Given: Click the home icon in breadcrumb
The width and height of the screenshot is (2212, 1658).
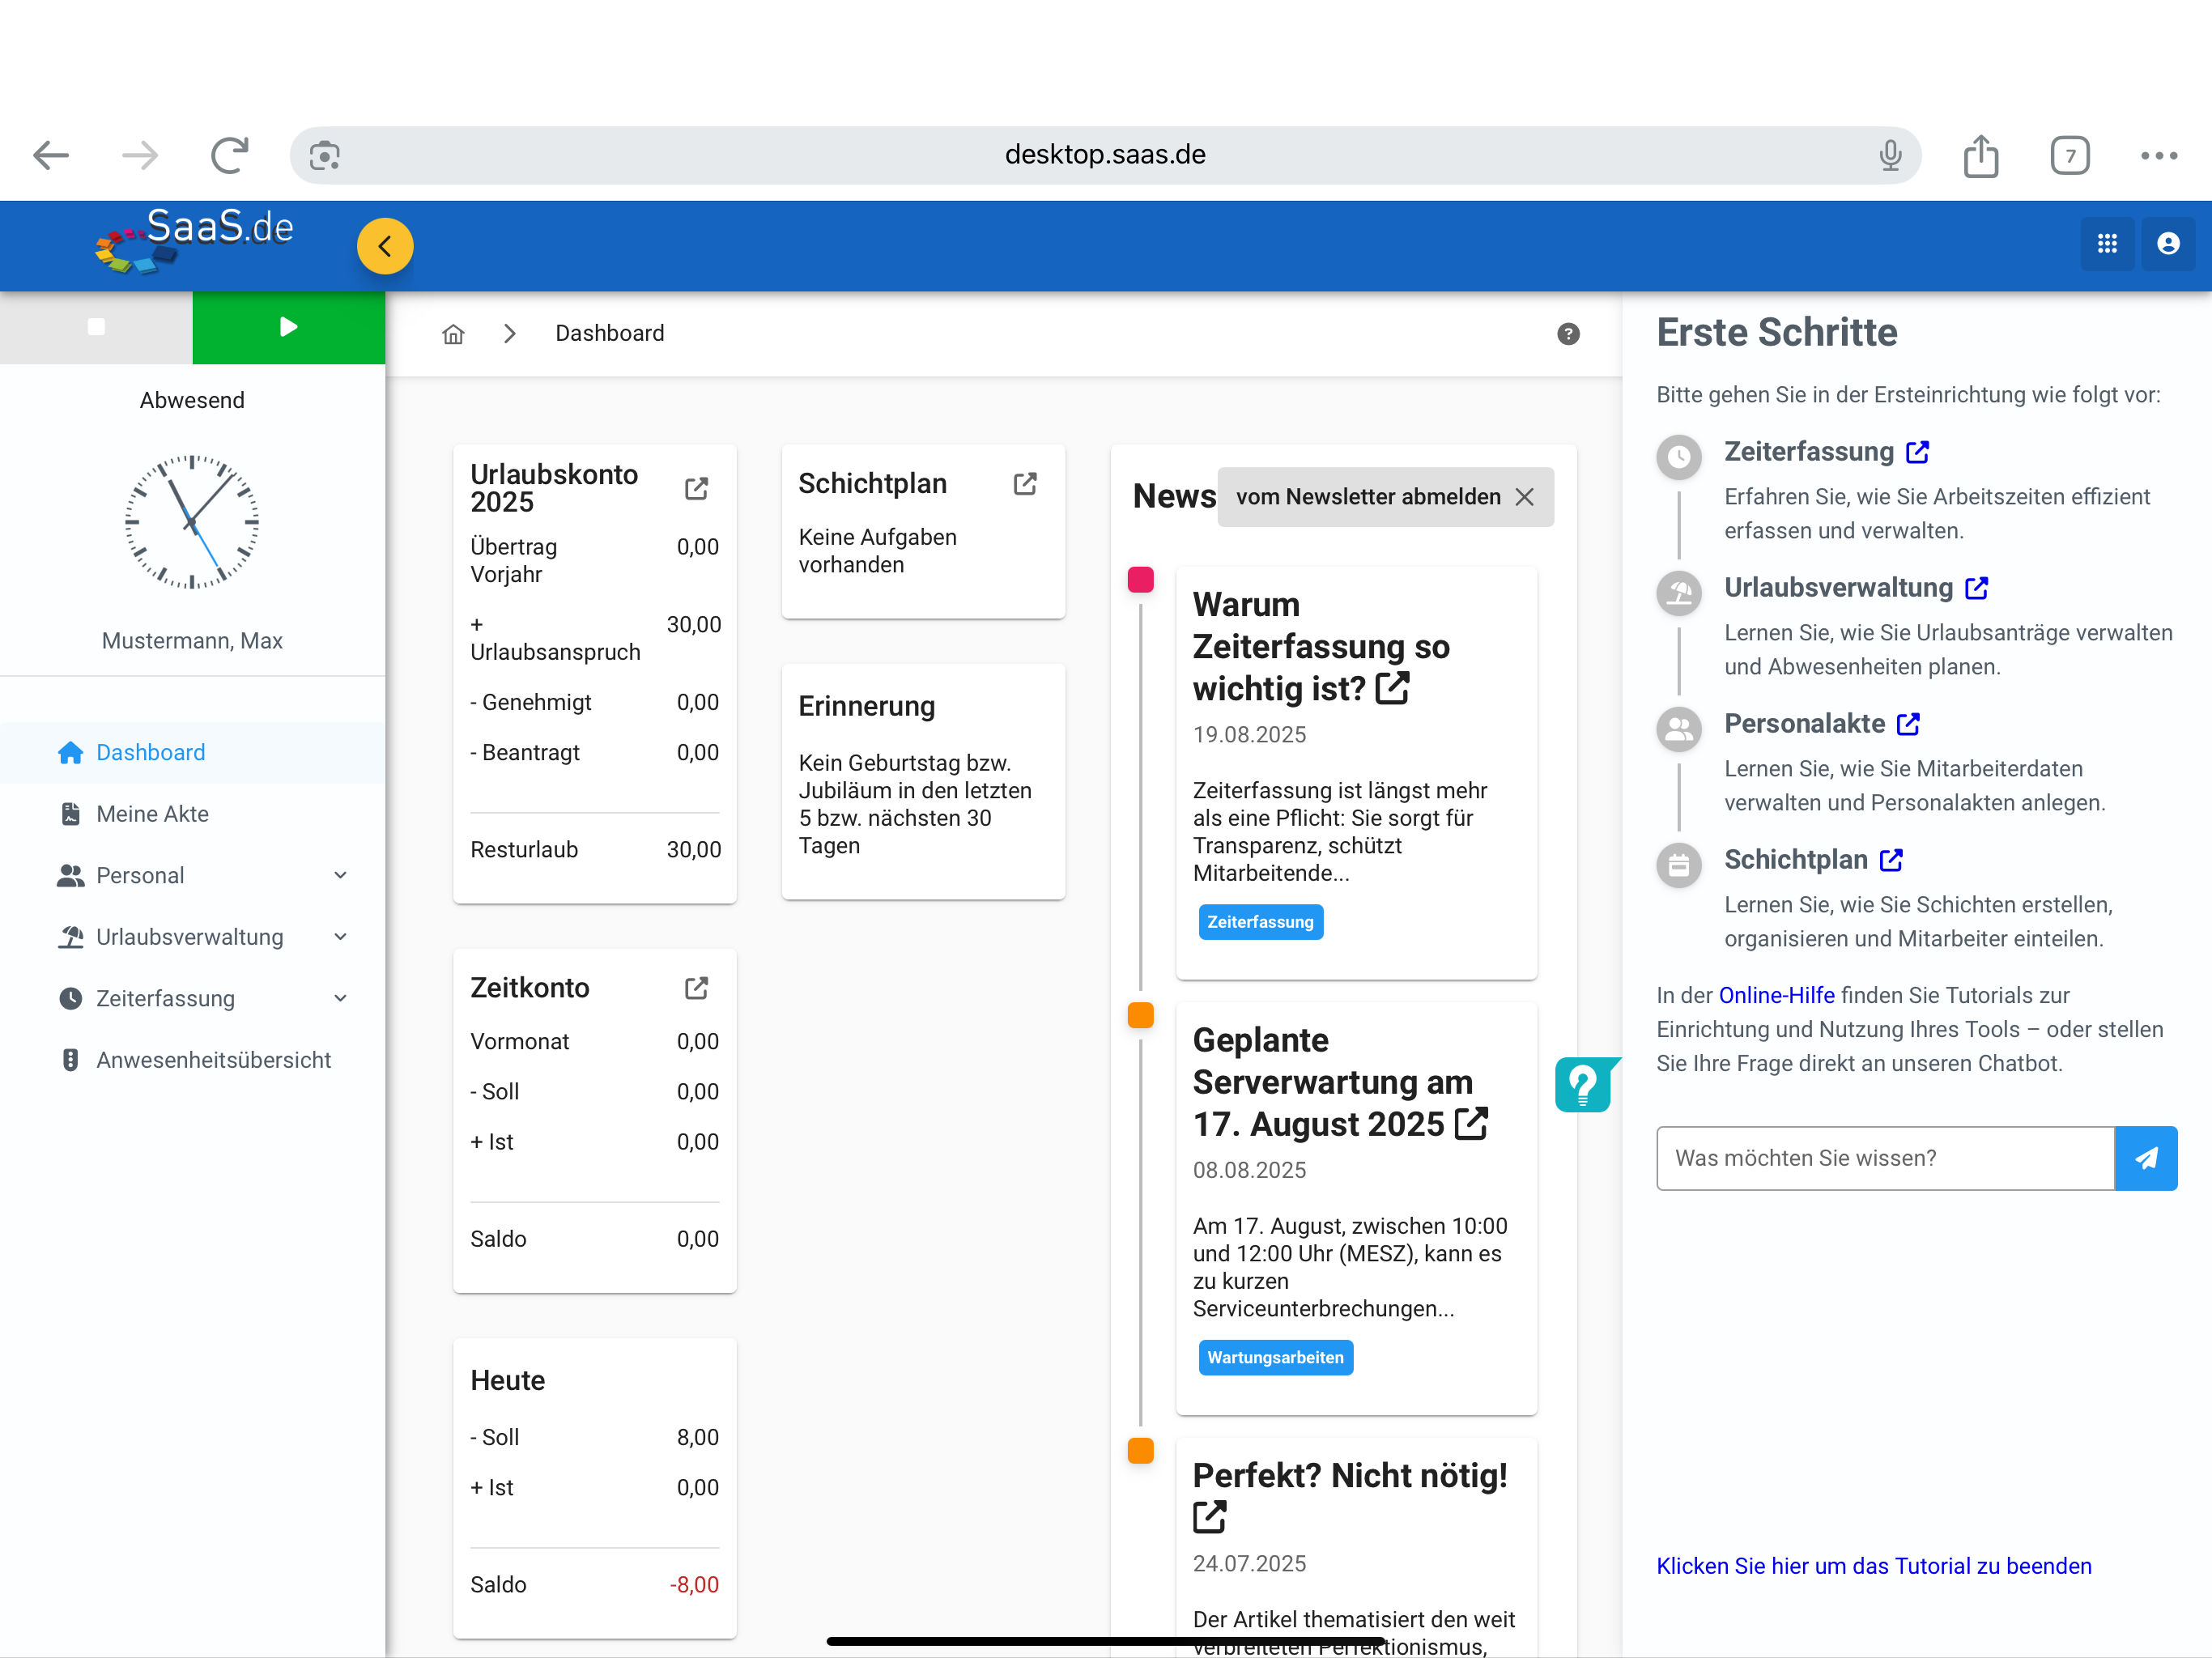Looking at the screenshot, I should [x=453, y=334].
